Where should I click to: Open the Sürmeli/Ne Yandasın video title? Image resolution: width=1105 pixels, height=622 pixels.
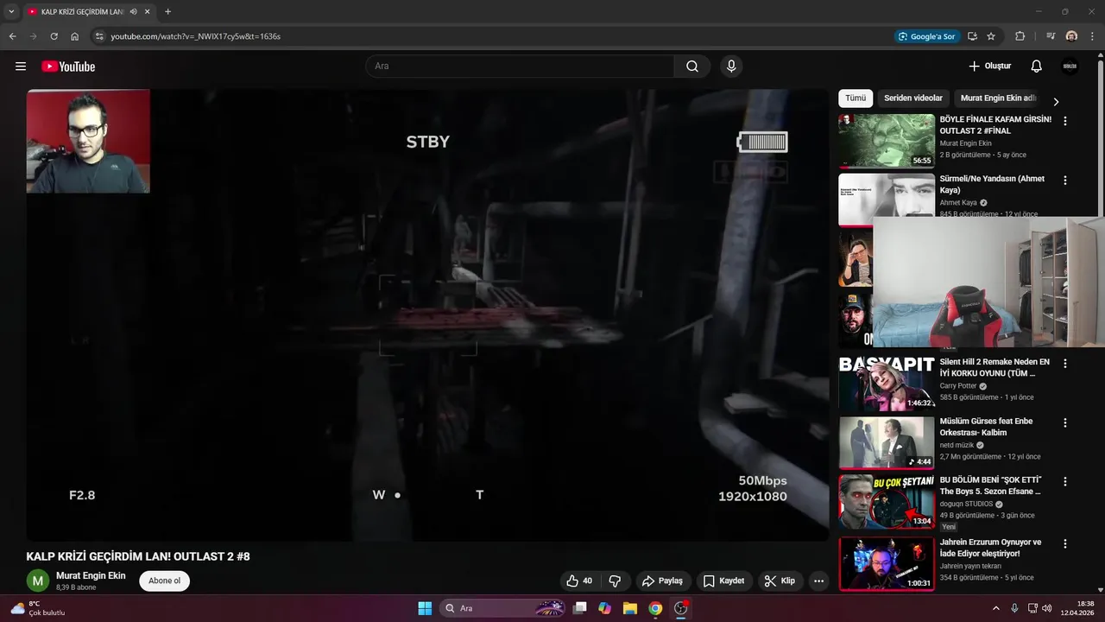point(992,184)
